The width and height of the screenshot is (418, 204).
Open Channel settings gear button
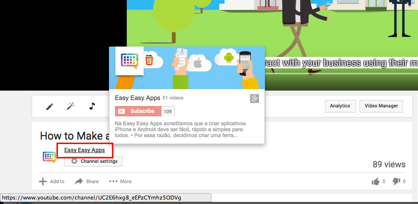point(93,161)
